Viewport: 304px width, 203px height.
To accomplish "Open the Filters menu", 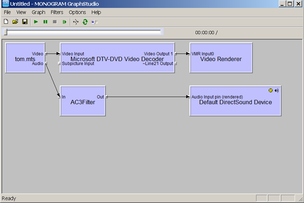I will [57, 12].
